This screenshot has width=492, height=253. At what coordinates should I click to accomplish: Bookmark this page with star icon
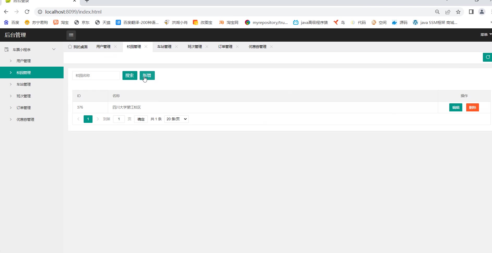(x=458, y=12)
